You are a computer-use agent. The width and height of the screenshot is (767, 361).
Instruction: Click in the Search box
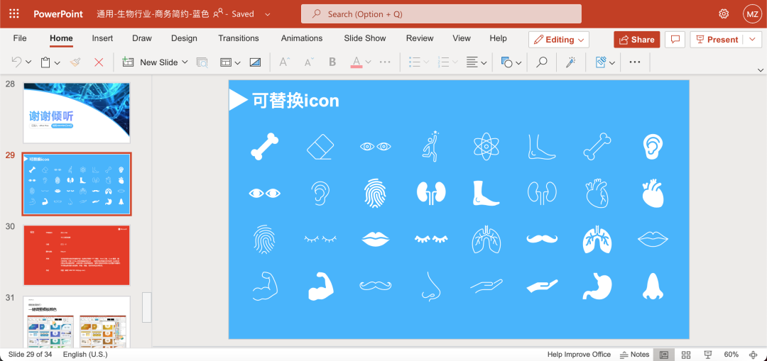click(x=441, y=13)
